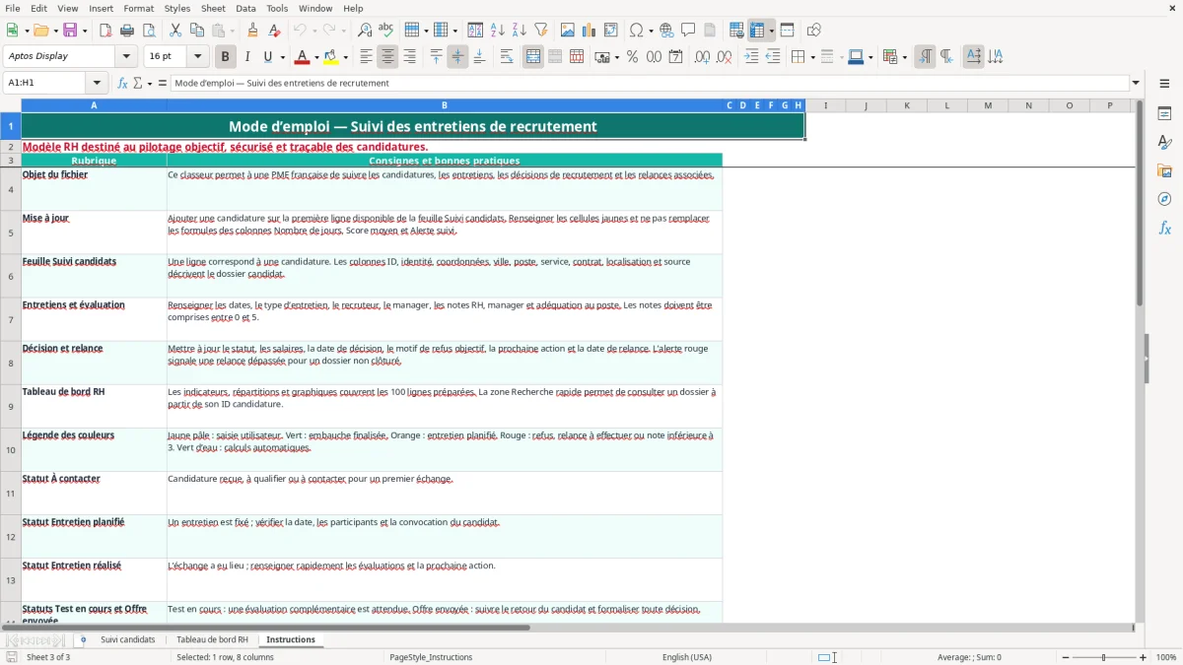
Task: Switch to the Suivi candidats sheet tab
Action: click(128, 639)
